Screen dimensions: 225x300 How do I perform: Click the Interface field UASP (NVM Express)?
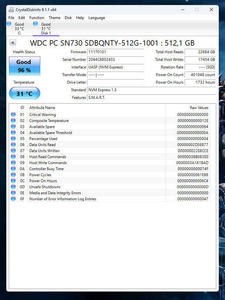(x=116, y=67)
